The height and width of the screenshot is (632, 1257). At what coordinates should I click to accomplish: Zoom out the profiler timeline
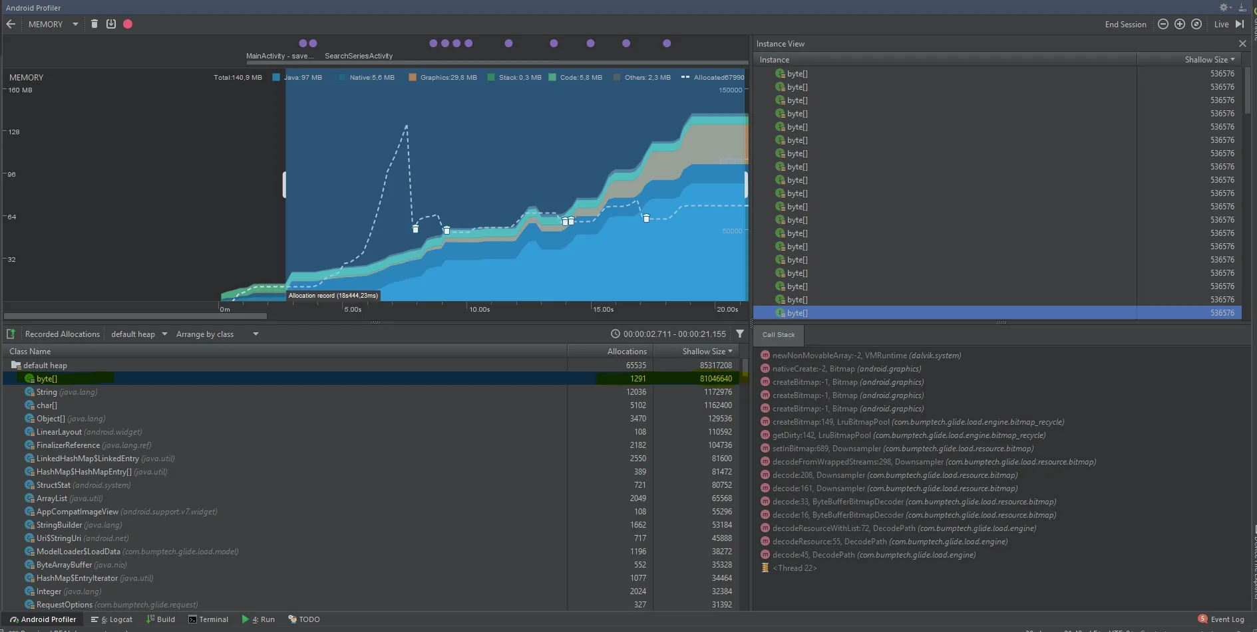point(1163,24)
